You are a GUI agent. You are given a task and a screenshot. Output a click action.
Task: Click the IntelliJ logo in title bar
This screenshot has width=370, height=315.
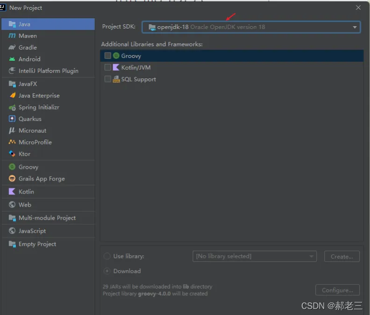[2, 7]
